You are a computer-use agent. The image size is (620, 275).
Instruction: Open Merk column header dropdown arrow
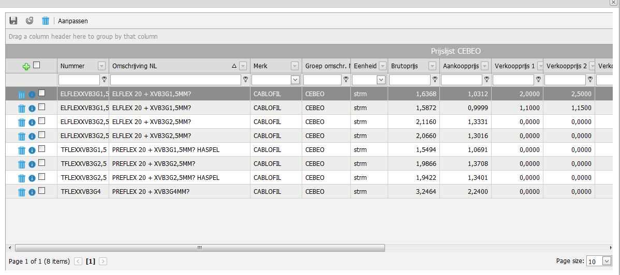294,66
